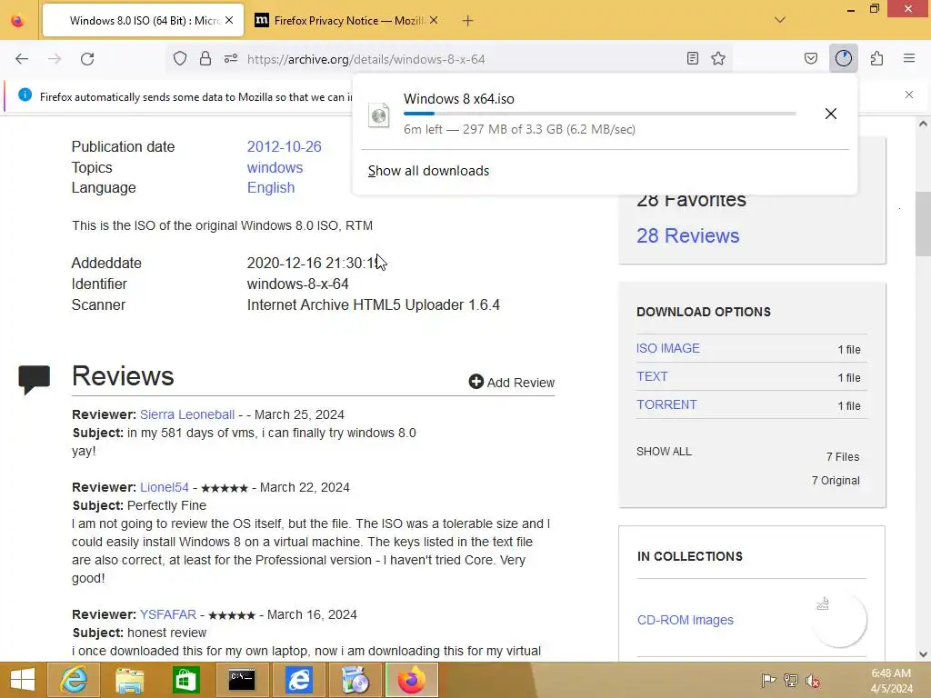Open Firefox application menu
Screen dimensions: 931x698
click(x=909, y=58)
